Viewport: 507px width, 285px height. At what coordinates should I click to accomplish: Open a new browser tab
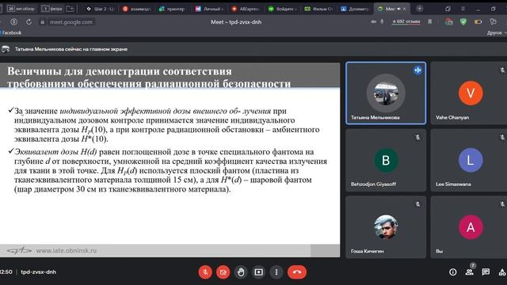(419, 9)
